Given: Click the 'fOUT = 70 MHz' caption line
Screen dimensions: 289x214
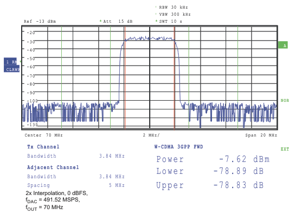Looking at the screenshot, I should click(44, 207).
